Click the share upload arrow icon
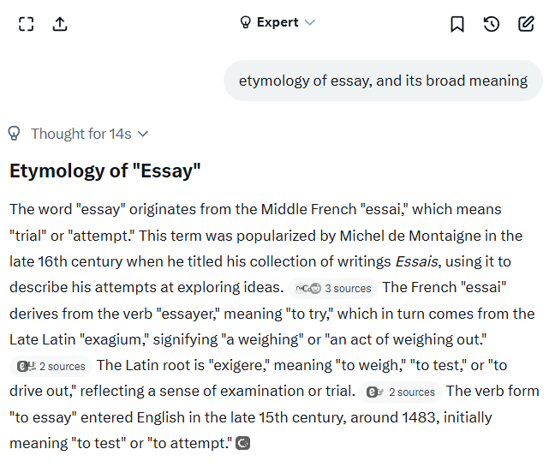The height and width of the screenshot is (473, 549). (x=60, y=24)
